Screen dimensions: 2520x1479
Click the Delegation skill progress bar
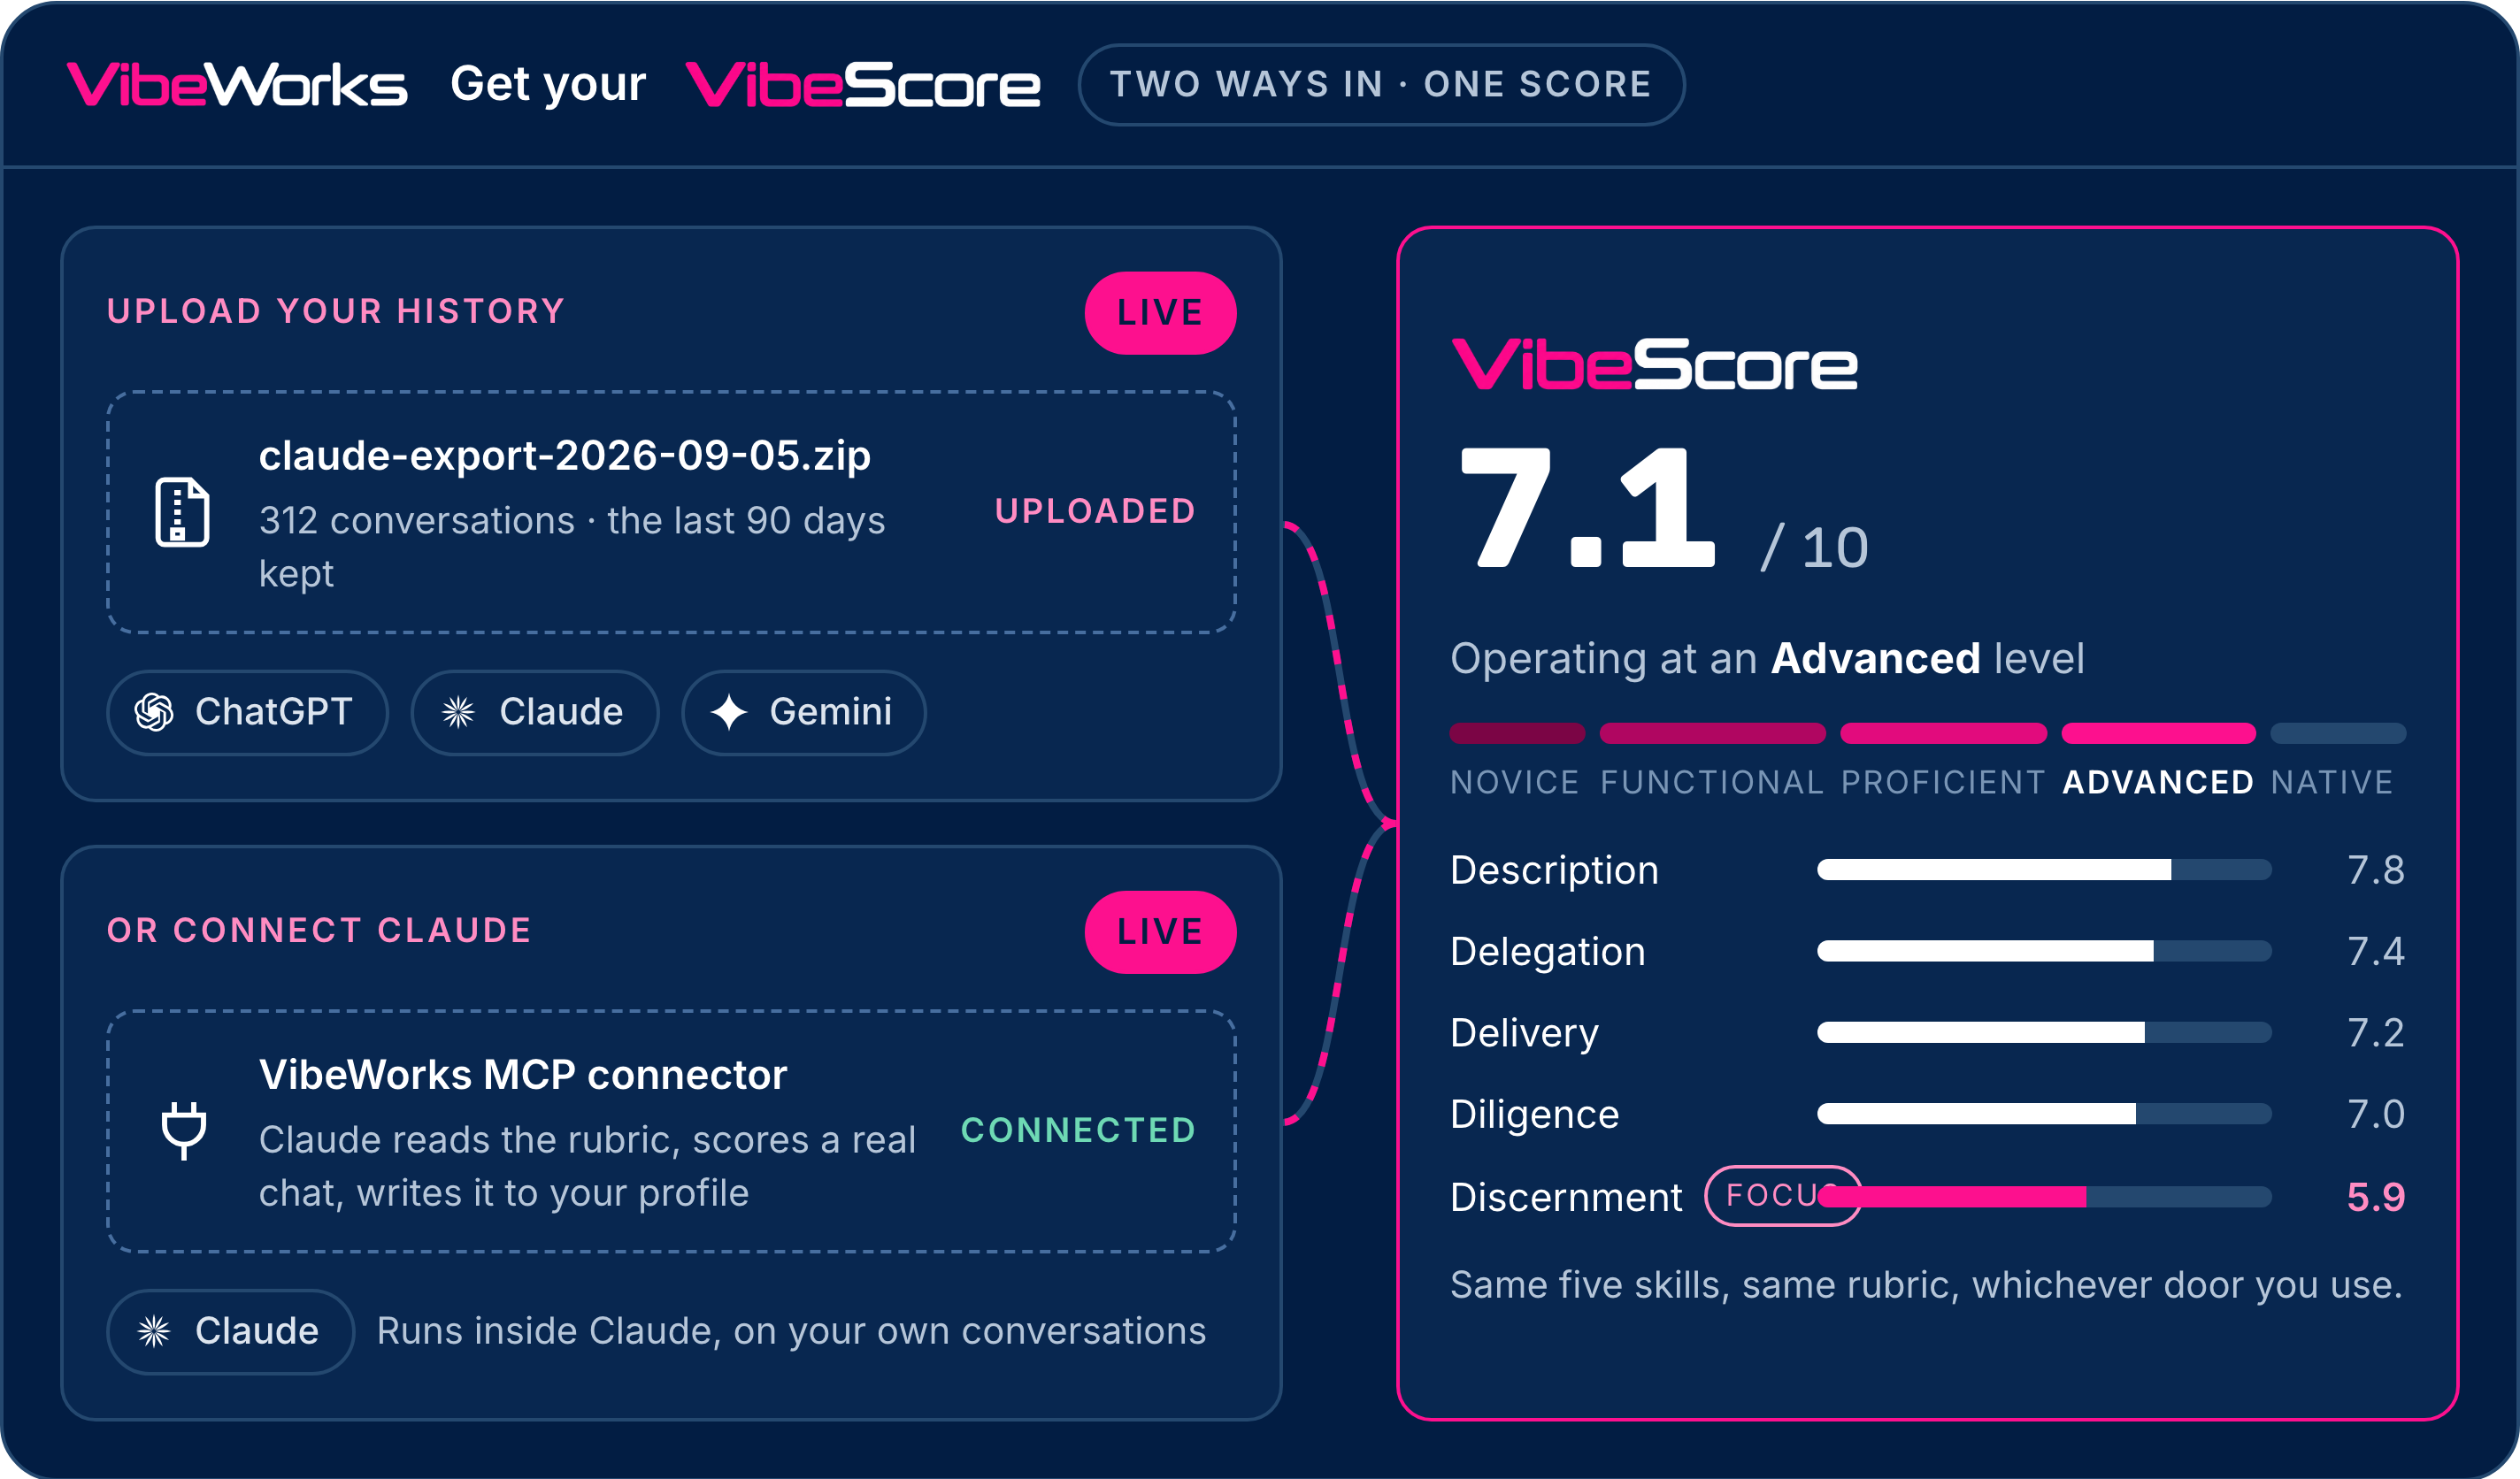pos(2044,951)
